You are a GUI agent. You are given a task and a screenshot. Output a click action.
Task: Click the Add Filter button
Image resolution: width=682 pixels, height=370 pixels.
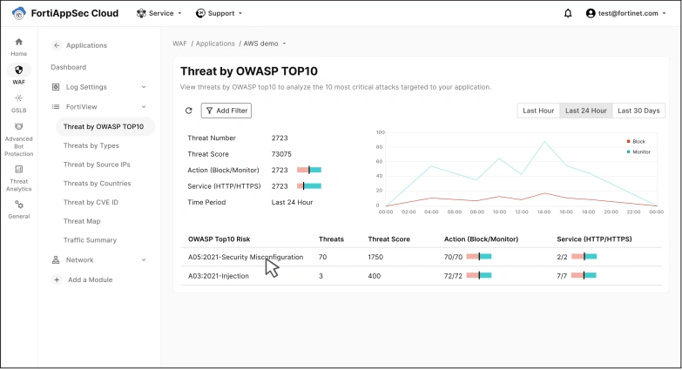pos(225,111)
